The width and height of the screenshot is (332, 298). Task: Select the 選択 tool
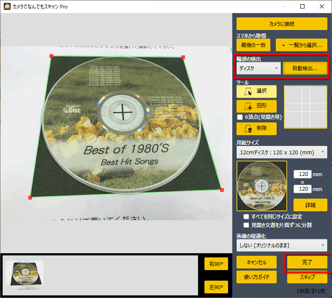257,91
